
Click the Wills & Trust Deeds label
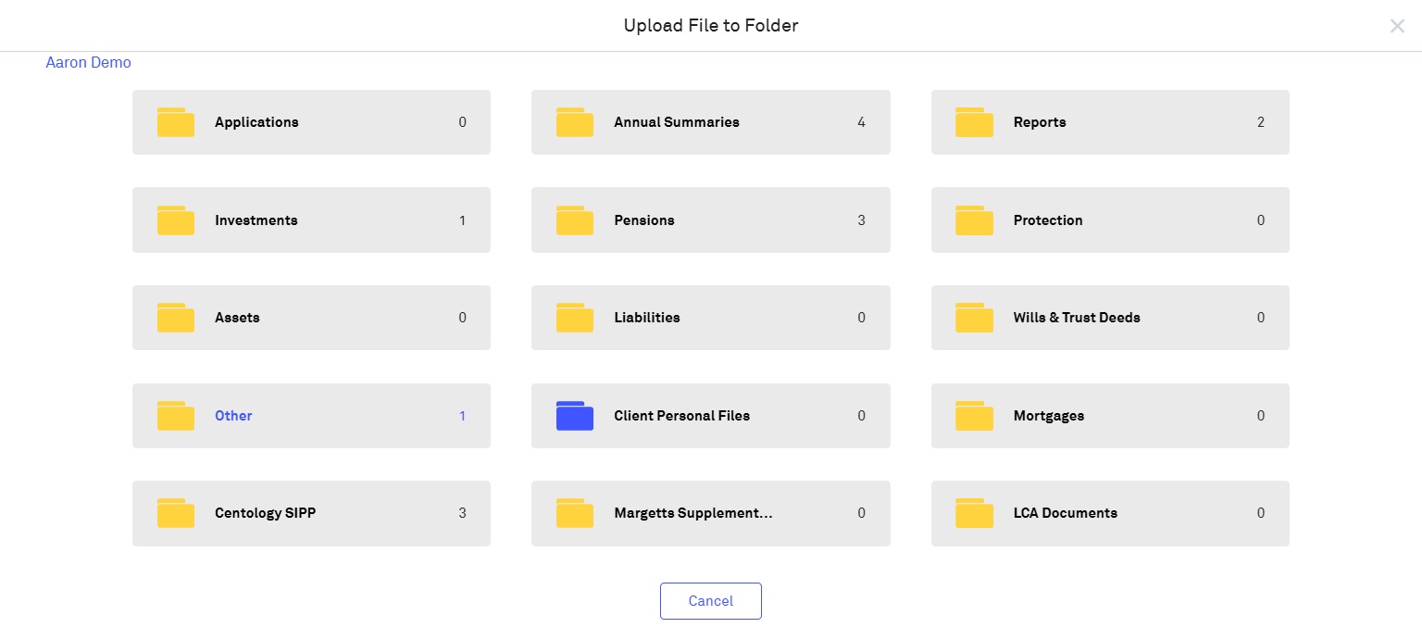click(1077, 318)
